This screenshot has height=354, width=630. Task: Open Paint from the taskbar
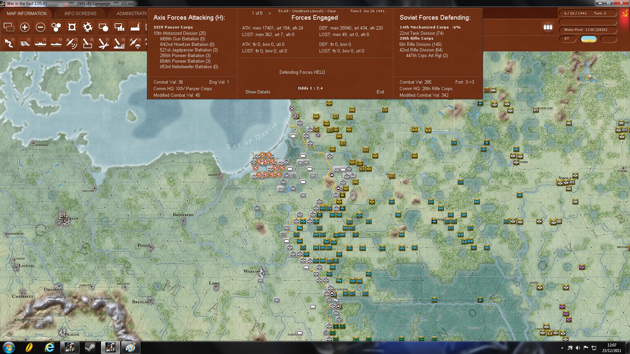click(x=131, y=347)
